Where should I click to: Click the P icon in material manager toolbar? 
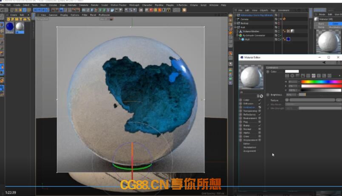(x=12, y=19)
